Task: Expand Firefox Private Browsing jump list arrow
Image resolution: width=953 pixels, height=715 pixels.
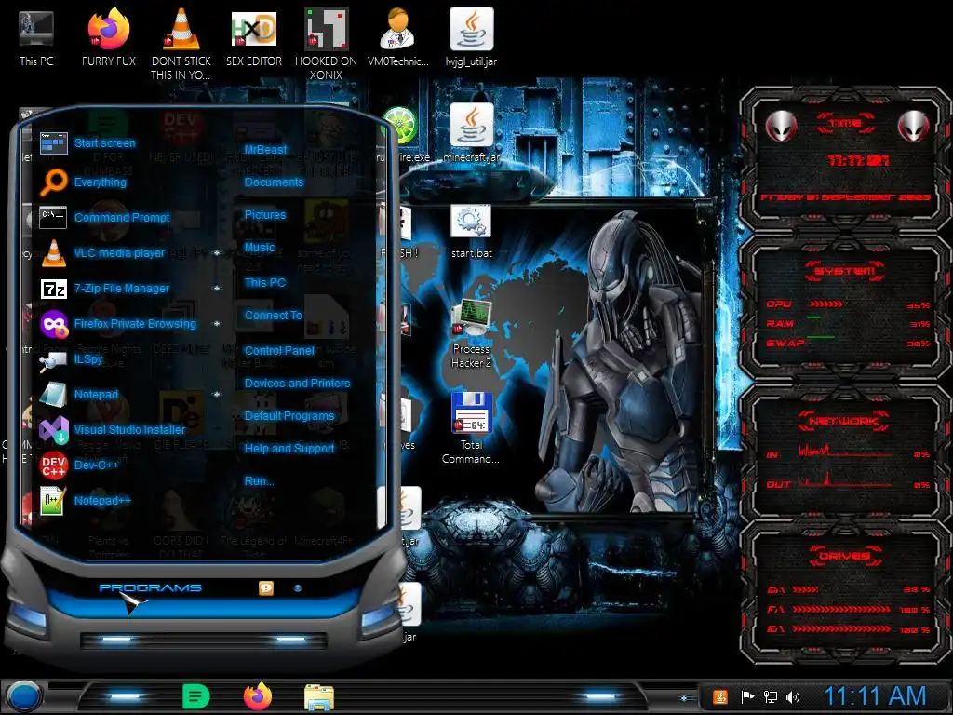Action: point(217,323)
